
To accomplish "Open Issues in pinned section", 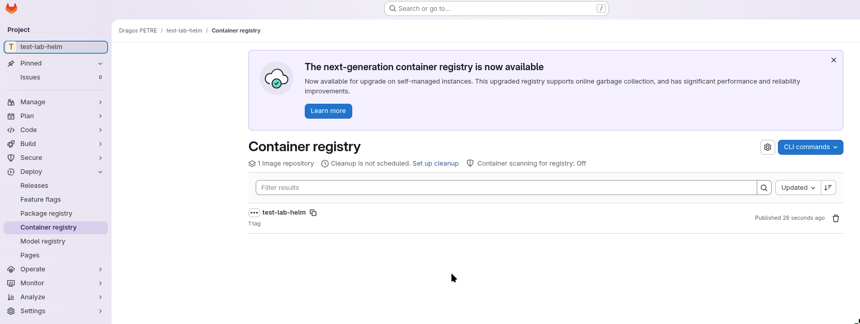I will tap(56, 77).
